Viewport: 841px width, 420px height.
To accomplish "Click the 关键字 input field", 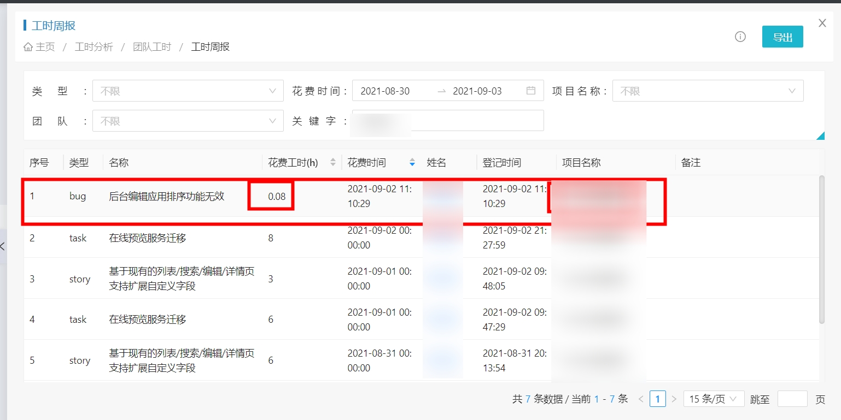I will 448,121.
